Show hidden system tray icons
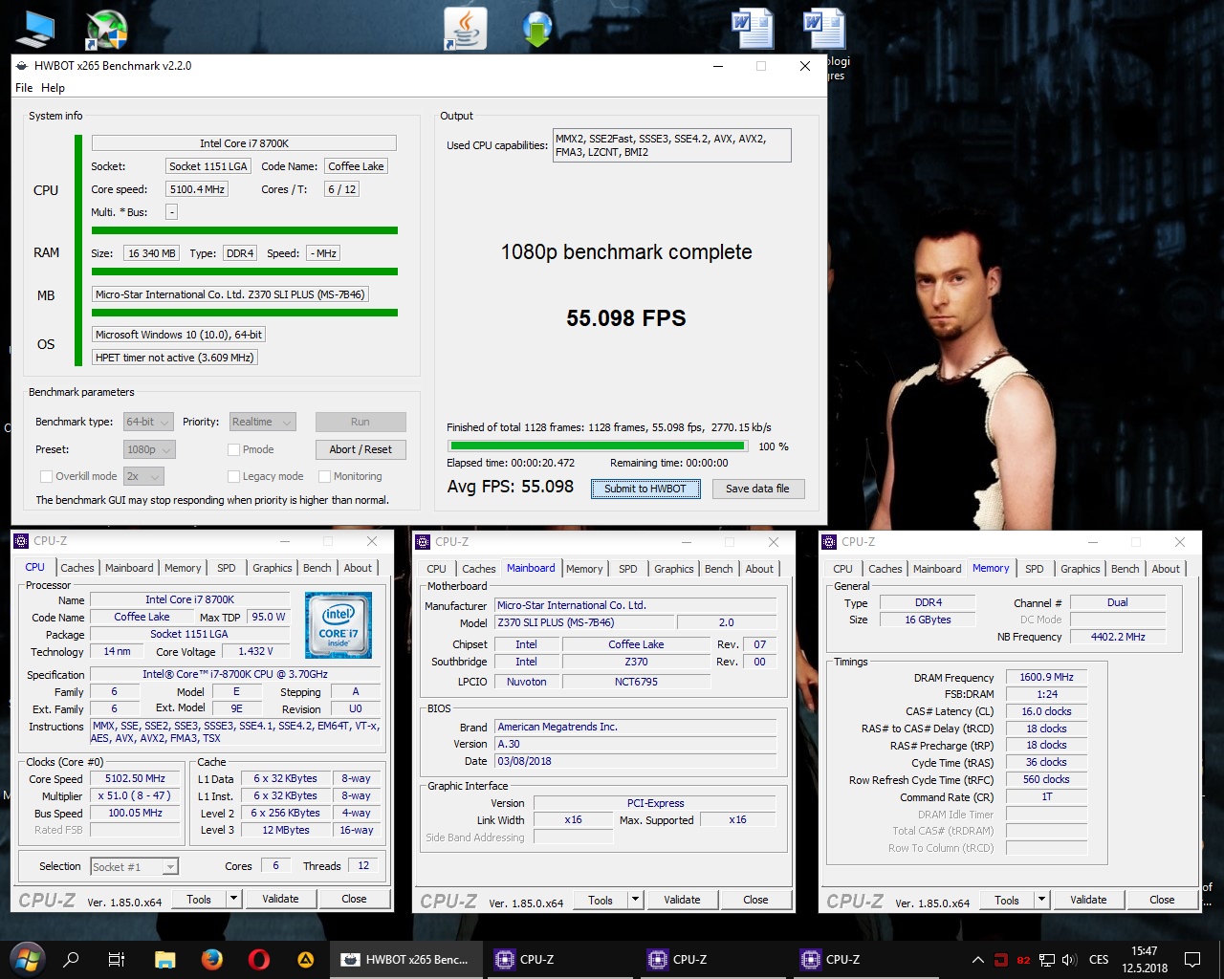This screenshot has width=1224, height=979. 977,959
